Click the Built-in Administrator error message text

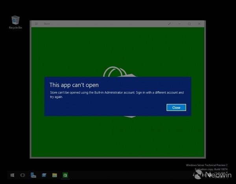(x=117, y=94)
